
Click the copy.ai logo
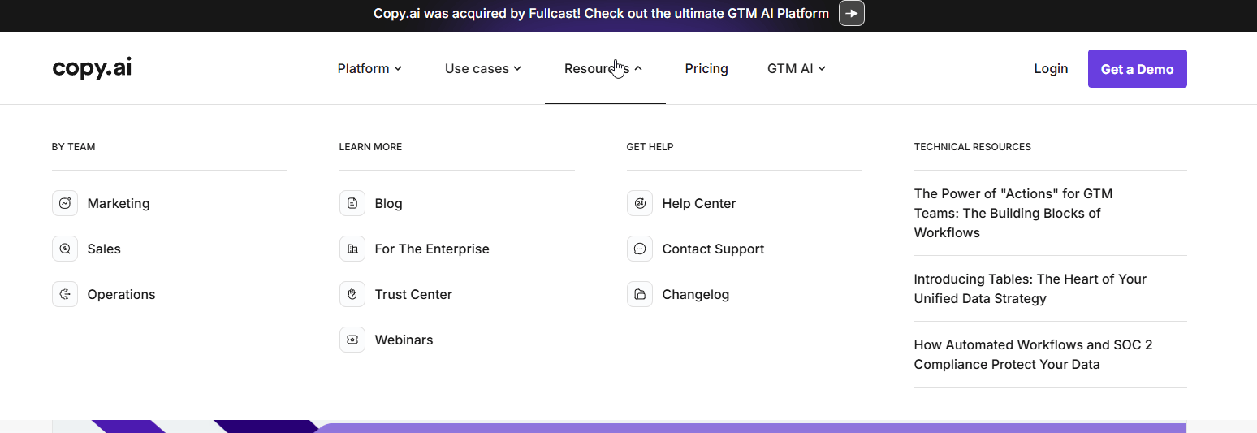tap(92, 69)
